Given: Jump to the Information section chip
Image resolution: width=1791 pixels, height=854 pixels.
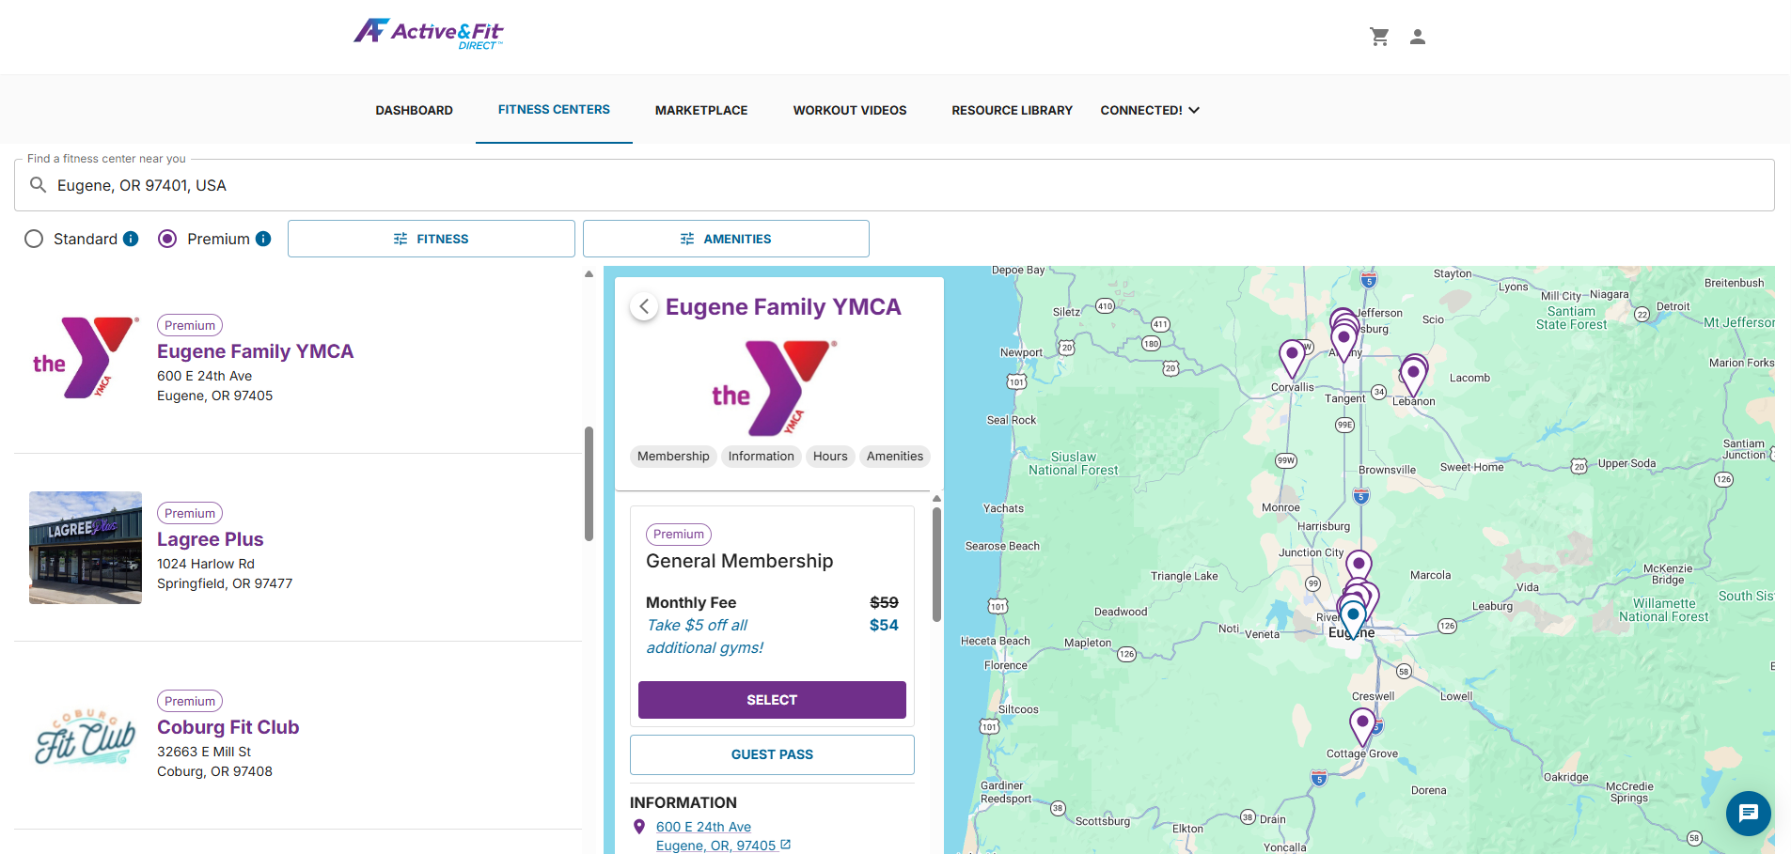Looking at the screenshot, I should click(x=762, y=457).
